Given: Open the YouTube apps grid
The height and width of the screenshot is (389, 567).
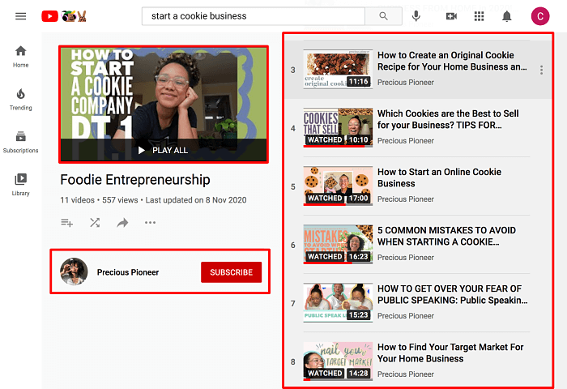Looking at the screenshot, I should (480, 16).
